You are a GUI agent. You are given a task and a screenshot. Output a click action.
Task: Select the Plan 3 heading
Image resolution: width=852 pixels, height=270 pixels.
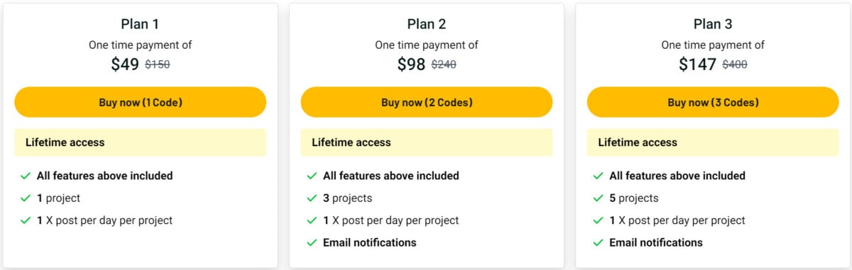click(x=713, y=24)
